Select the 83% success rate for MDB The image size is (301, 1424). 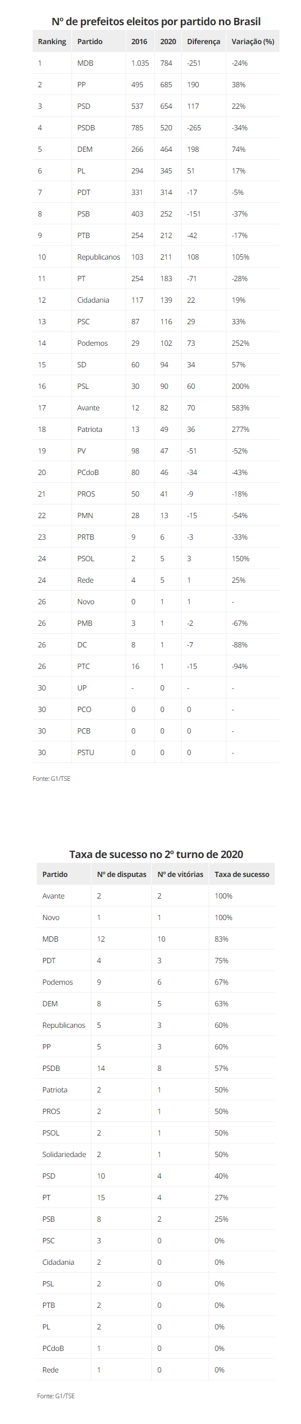coord(222,939)
